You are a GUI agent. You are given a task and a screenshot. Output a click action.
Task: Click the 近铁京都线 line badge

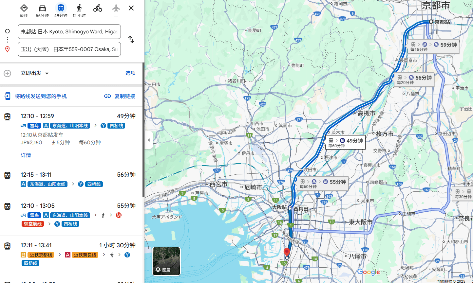(41, 255)
